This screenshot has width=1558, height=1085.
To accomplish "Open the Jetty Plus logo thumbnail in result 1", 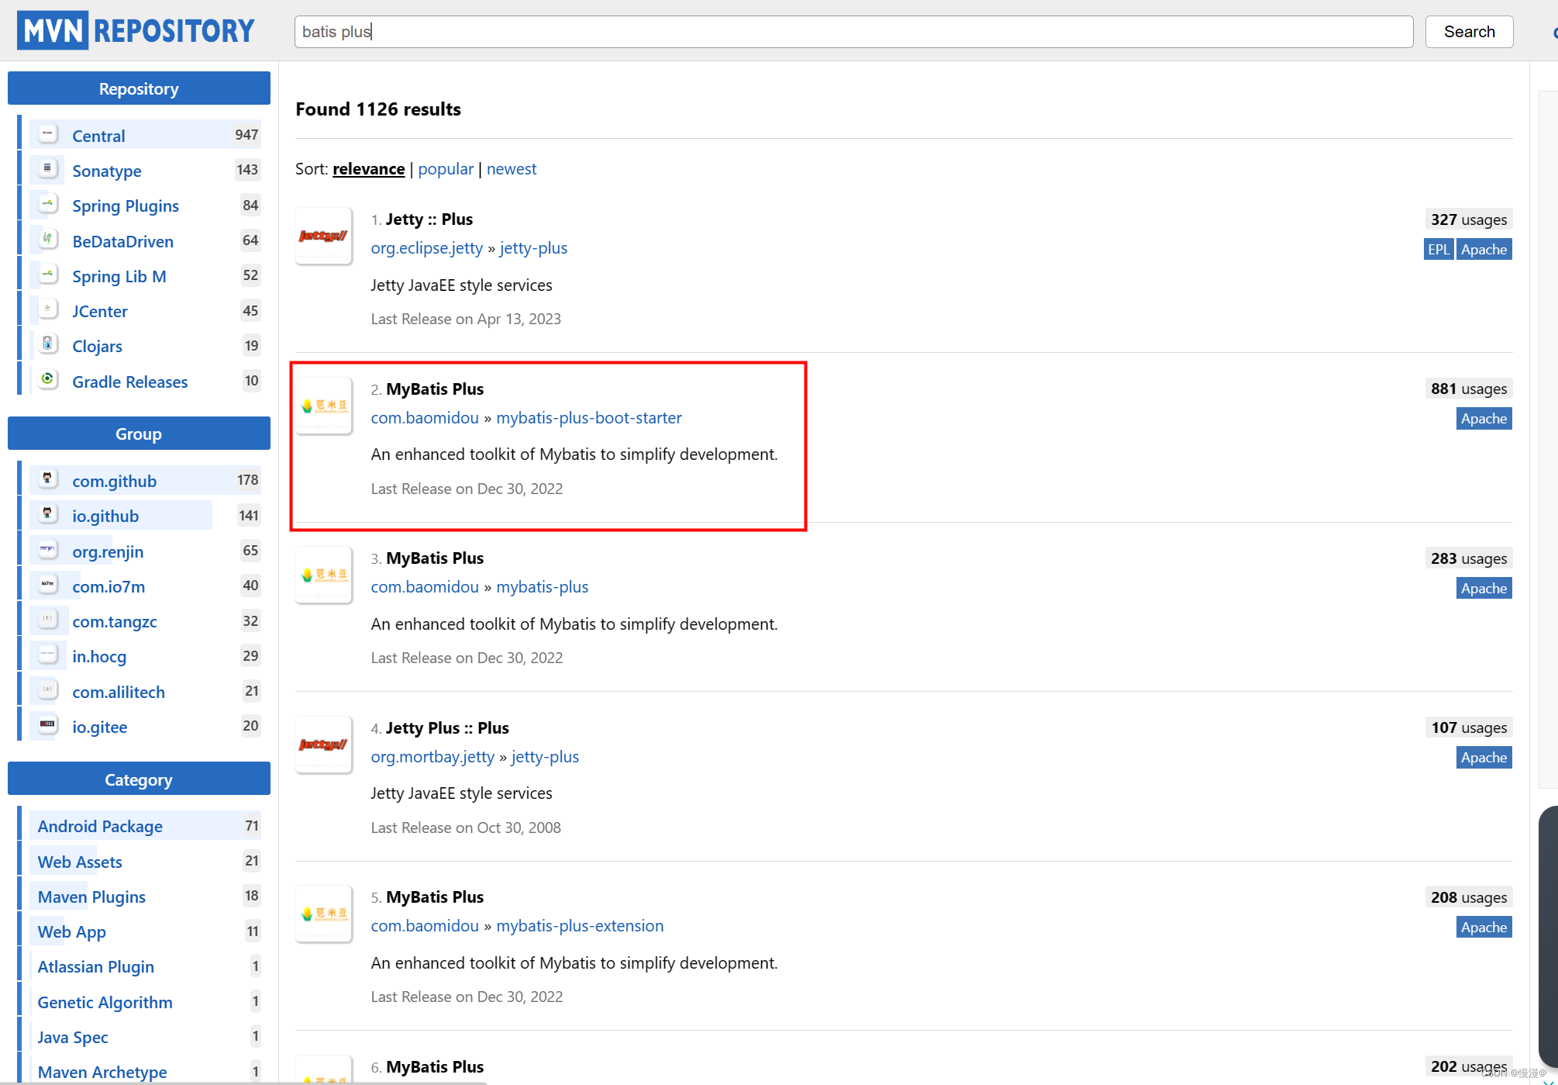I will pos(324,236).
